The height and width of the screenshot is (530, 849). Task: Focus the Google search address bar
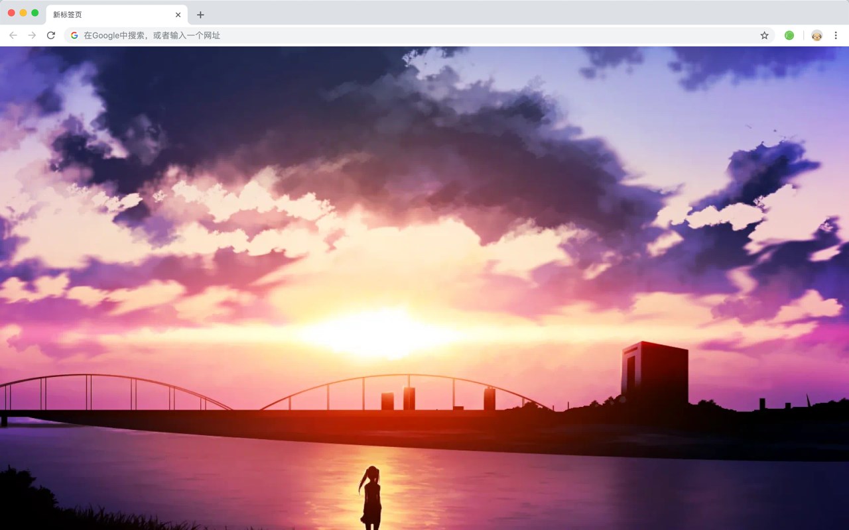click(x=419, y=35)
